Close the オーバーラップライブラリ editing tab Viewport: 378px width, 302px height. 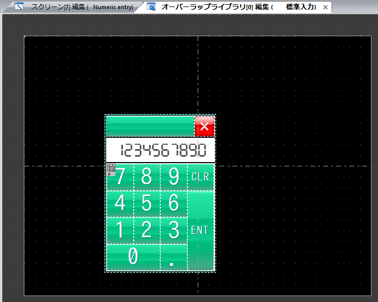pos(325,8)
